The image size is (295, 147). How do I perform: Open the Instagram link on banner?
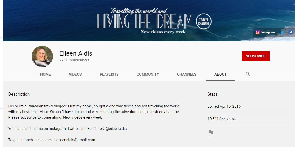click(x=265, y=32)
